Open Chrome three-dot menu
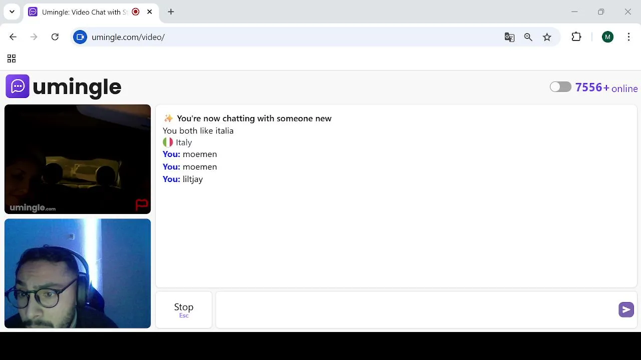Viewport: 641px width, 360px height. (628, 37)
